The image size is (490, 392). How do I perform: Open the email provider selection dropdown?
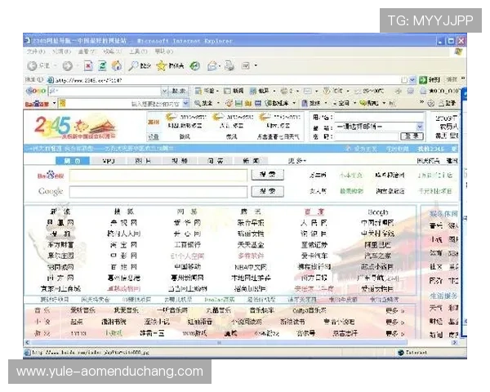(420, 127)
